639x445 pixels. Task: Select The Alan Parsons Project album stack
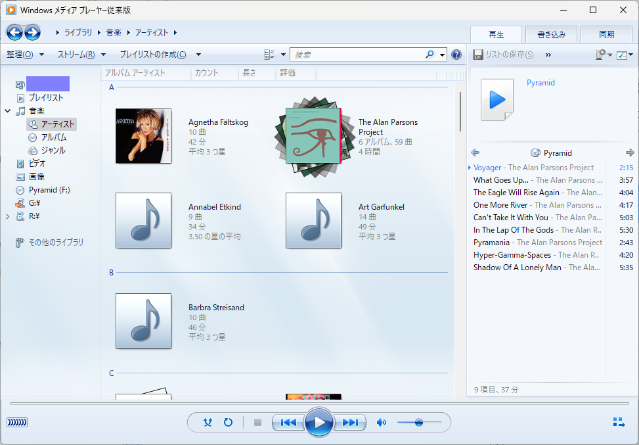pos(314,137)
